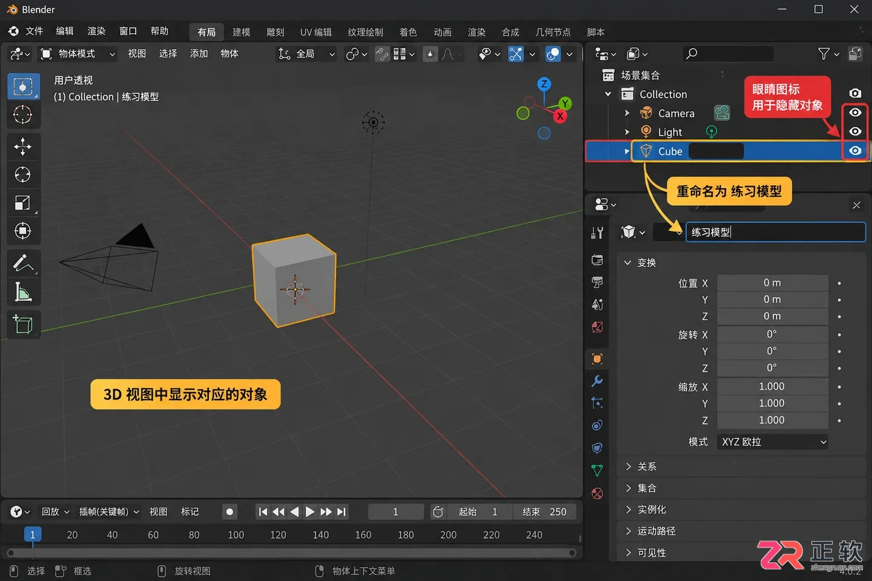Open the Object Mode dropdown
This screenshot has height=581, width=872.
(x=77, y=54)
